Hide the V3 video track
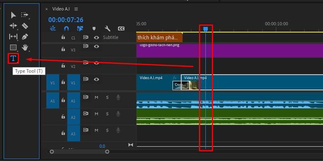Image resolution: width=323 pixels, height=161 pixels. point(96,47)
